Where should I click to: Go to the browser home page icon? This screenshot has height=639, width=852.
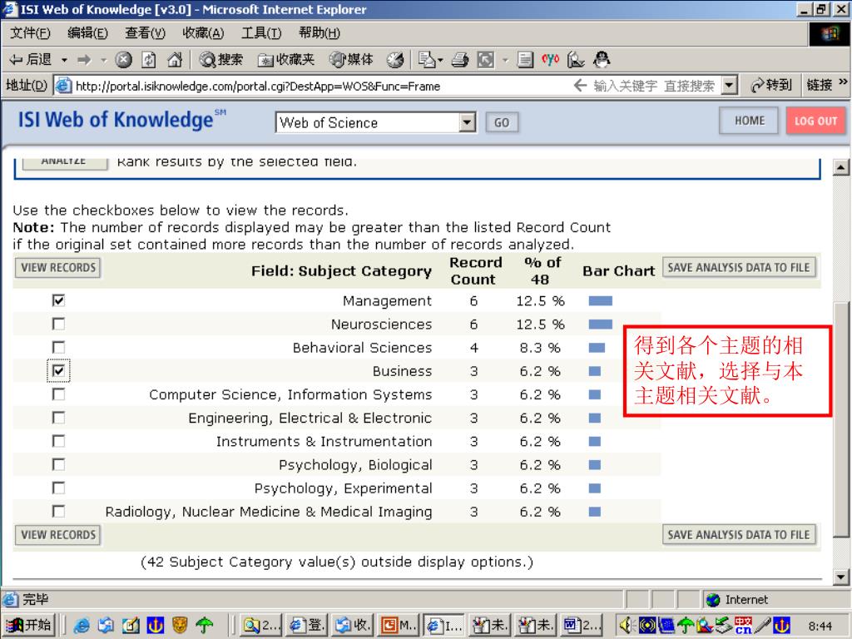[175, 59]
